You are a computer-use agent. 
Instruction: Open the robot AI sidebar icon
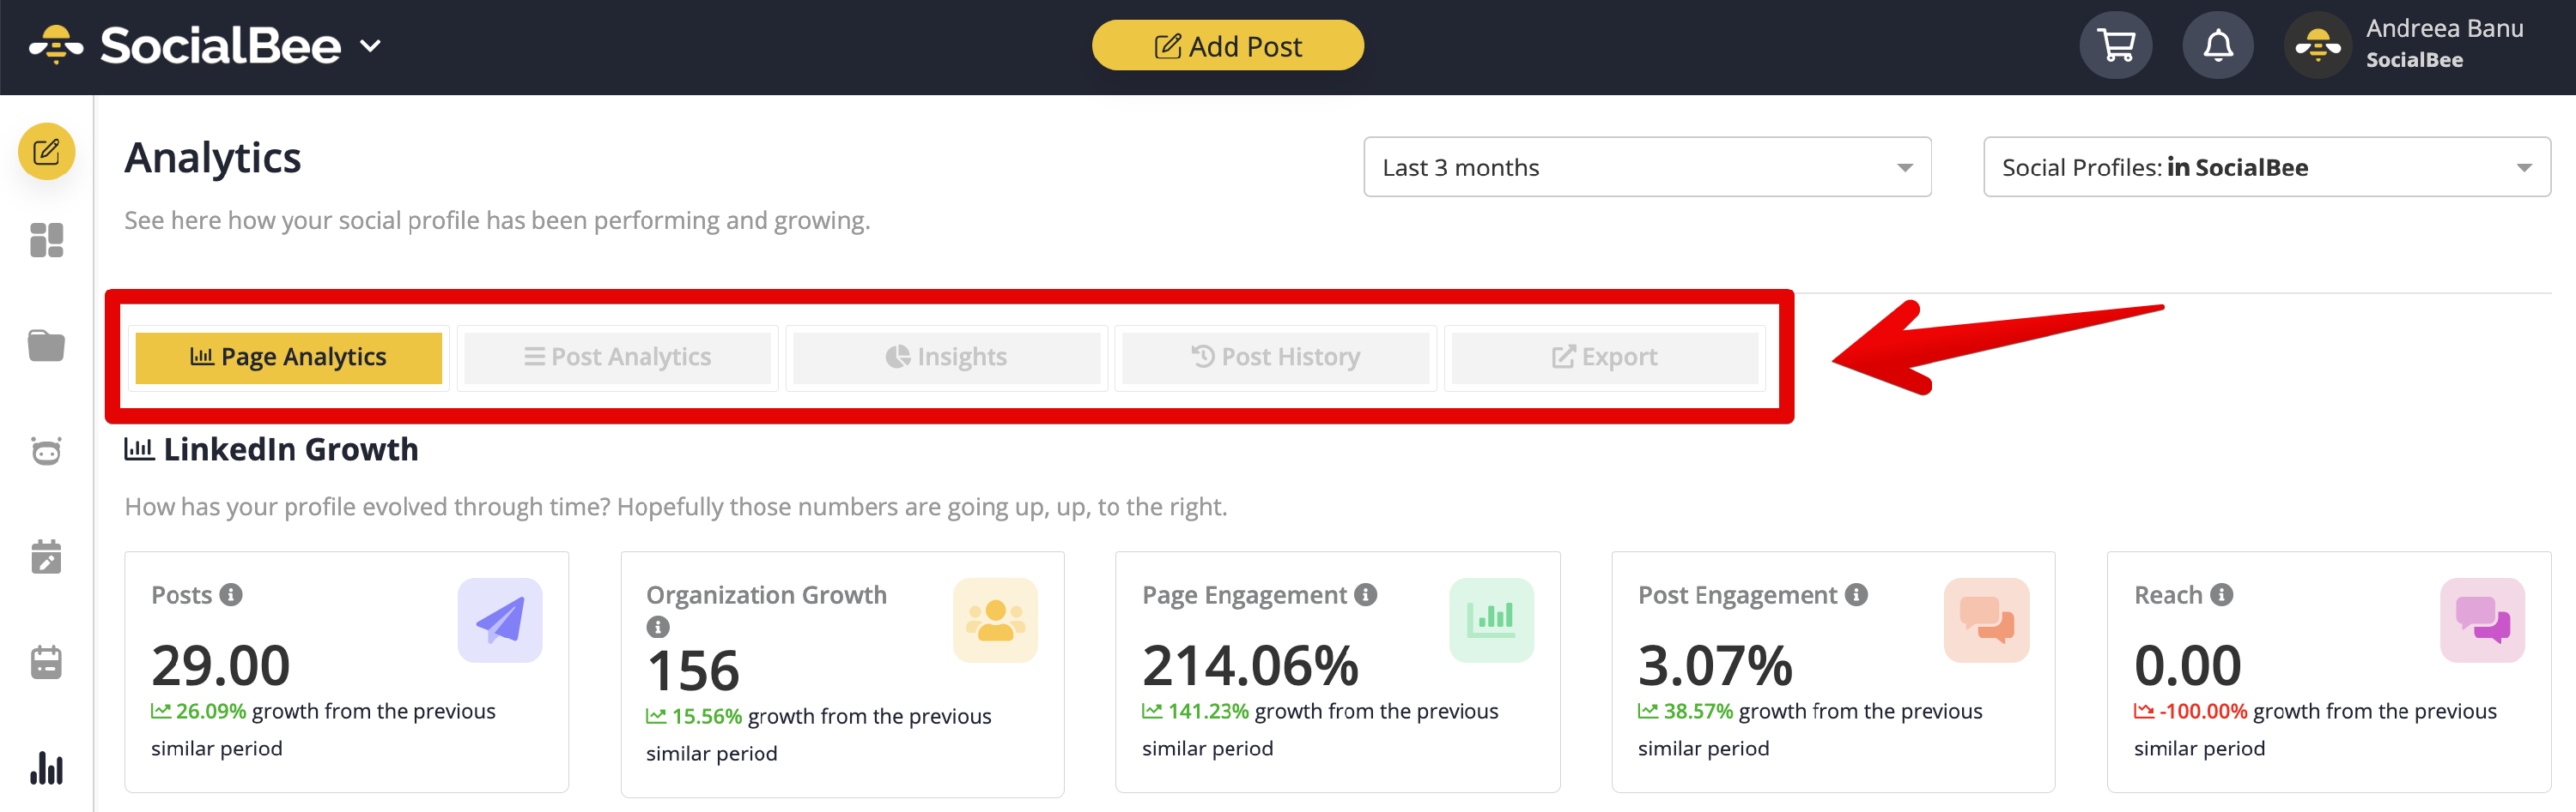tap(46, 451)
